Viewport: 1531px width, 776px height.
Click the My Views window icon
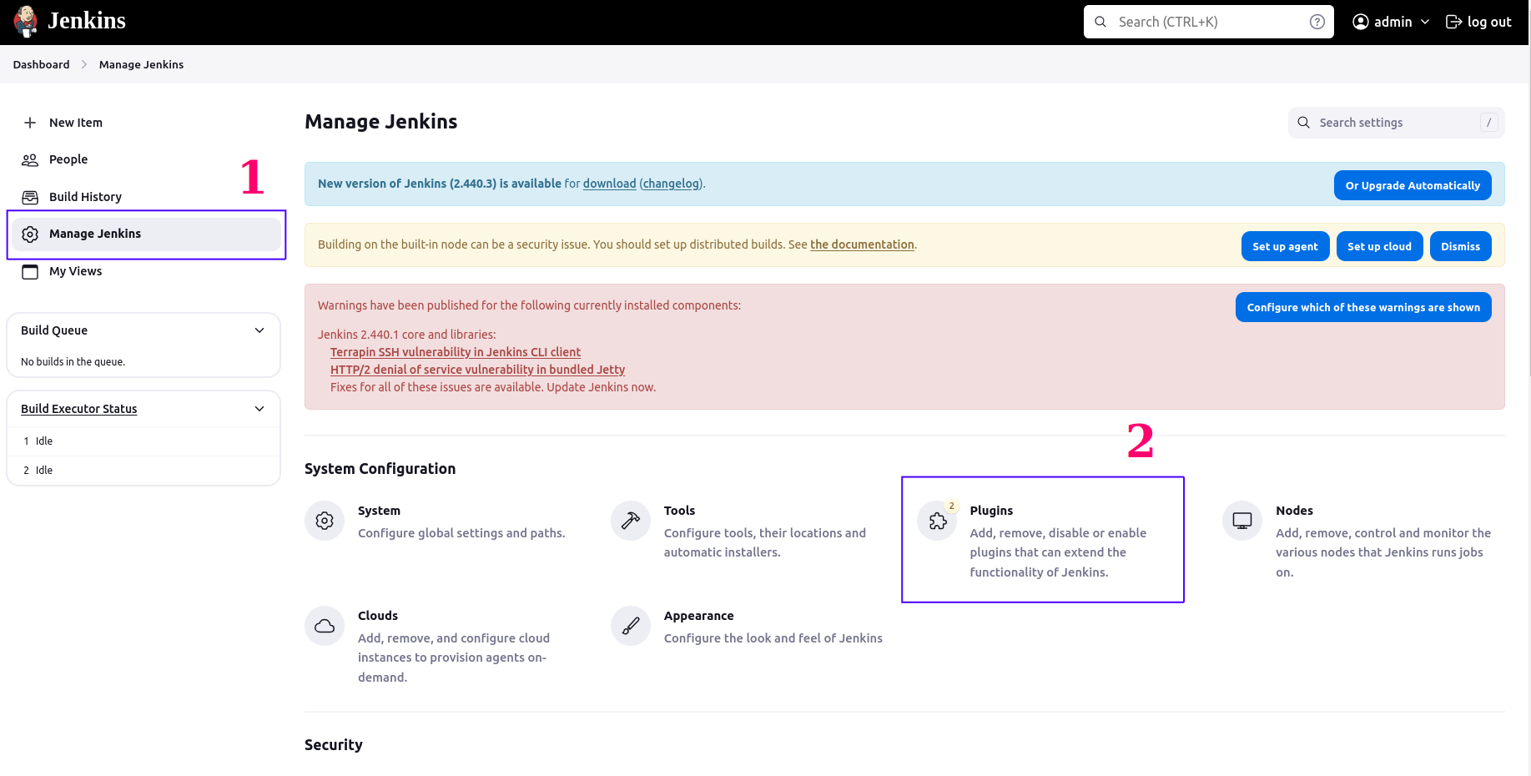30,271
